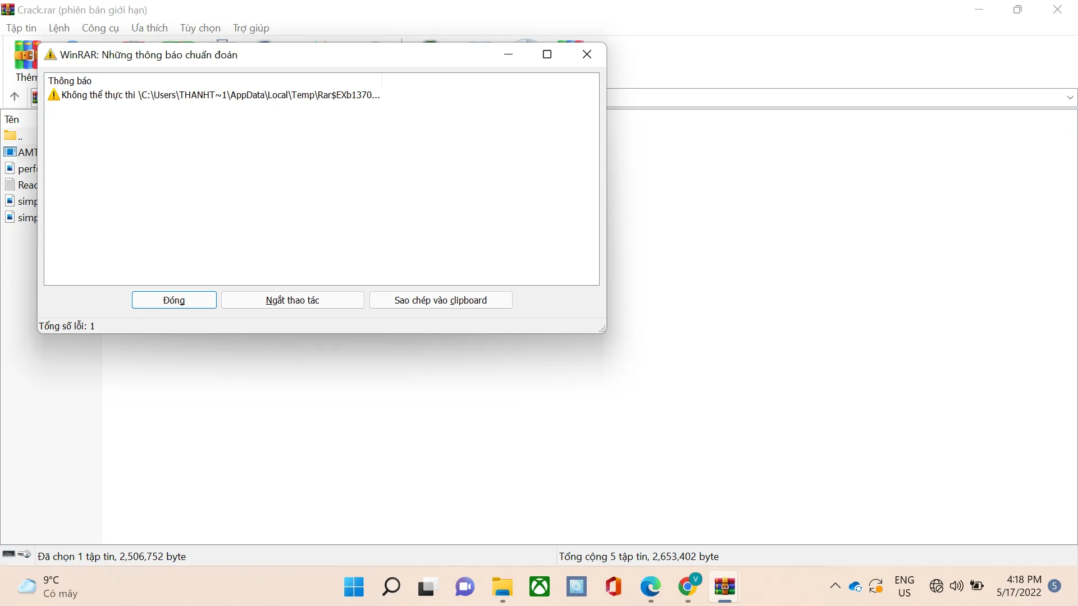Click the ENG US language indicator

coord(905,586)
